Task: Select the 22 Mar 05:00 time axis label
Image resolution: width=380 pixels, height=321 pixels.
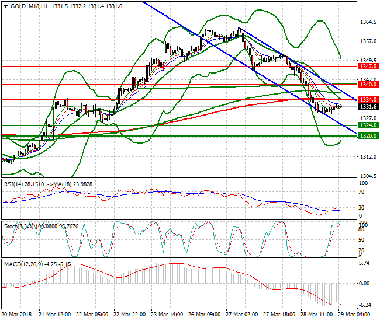Action: coord(92,314)
